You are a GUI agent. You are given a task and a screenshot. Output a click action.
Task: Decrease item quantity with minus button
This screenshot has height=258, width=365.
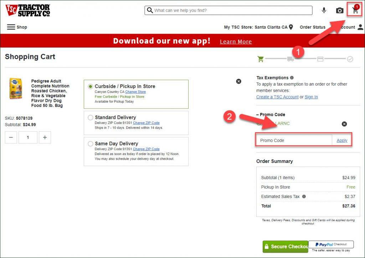click(11, 138)
